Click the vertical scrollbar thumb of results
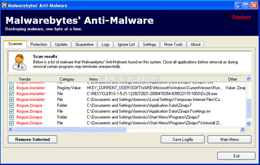 point(248,108)
